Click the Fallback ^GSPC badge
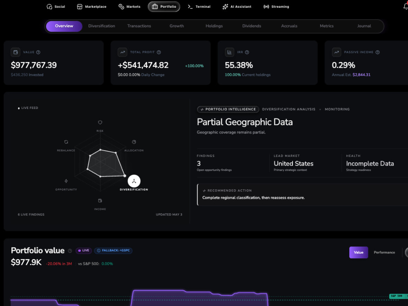This screenshot has height=306, width=408. tap(113, 251)
